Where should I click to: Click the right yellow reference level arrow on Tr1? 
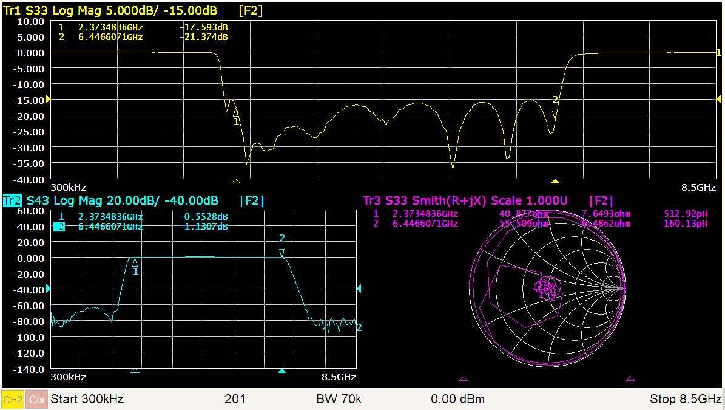[718, 100]
